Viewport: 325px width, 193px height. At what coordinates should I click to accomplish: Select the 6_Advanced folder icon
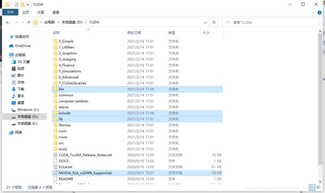pos(55,77)
